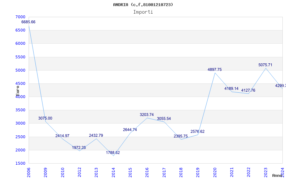This screenshot has width=286, height=179.
Task: Click x-axis year 2015
Action: 130,173
